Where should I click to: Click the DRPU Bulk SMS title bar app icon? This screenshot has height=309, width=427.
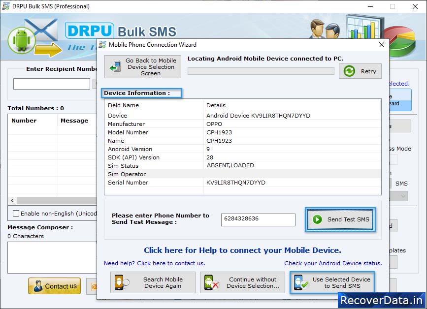point(6,6)
